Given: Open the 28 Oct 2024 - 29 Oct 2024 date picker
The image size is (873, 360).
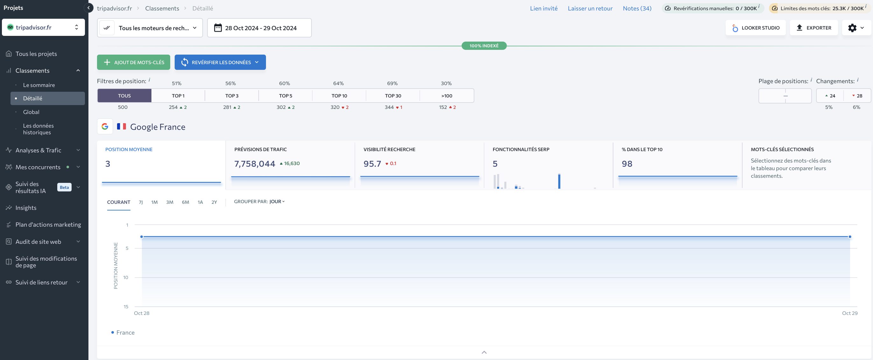Looking at the screenshot, I should (259, 28).
